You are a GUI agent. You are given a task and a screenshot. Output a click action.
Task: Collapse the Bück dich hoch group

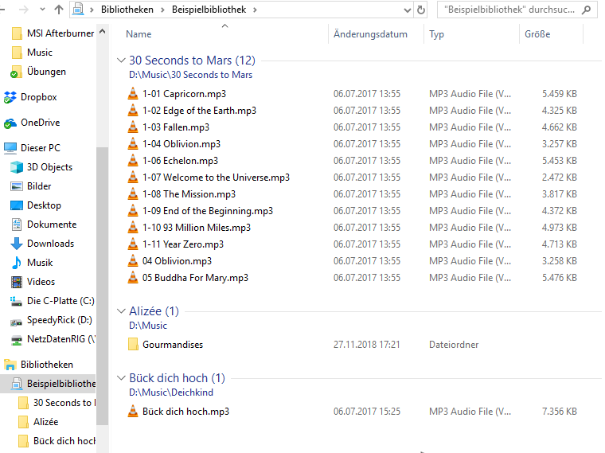pyautogui.click(x=121, y=377)
